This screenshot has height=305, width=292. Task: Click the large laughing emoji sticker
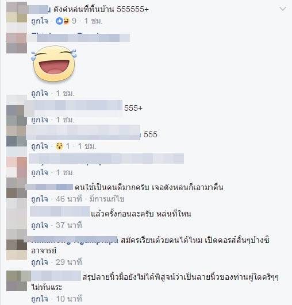point(53,64)
